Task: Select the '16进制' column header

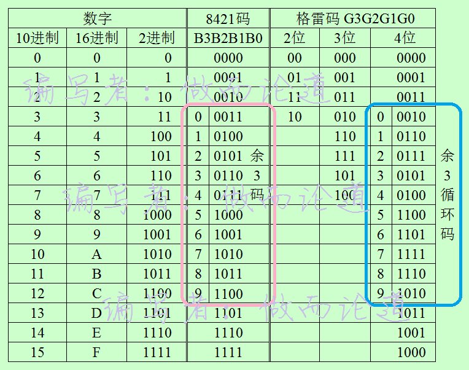Action: [x=96, y=38]
